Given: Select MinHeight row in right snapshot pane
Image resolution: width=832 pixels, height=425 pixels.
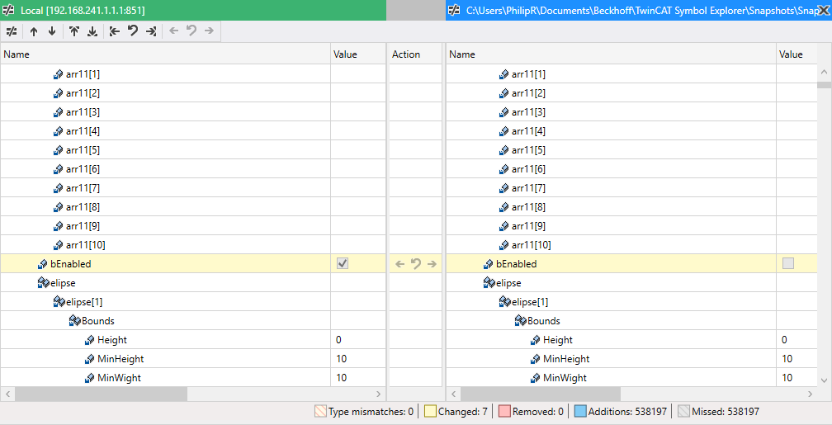Looking at the screenshot, I should click(x=611, y=359).
